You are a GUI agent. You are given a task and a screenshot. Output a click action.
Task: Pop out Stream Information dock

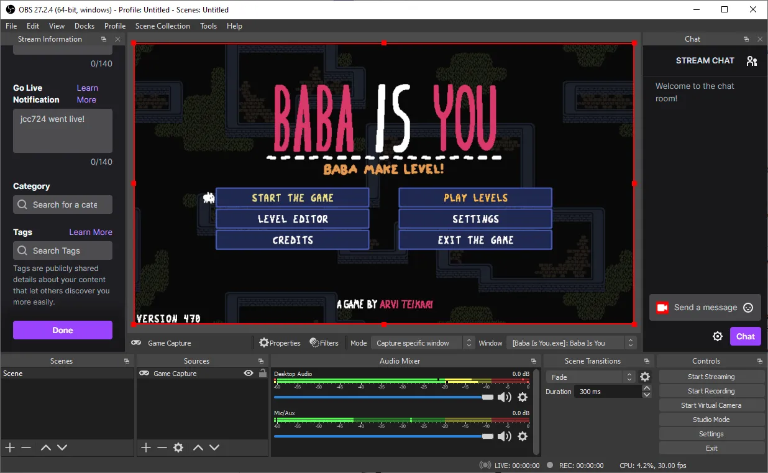(104, 39)
